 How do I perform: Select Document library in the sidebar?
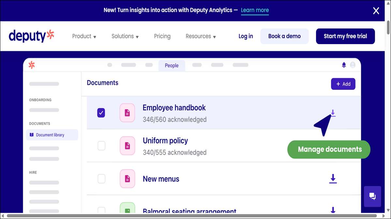tap(52, 135)
